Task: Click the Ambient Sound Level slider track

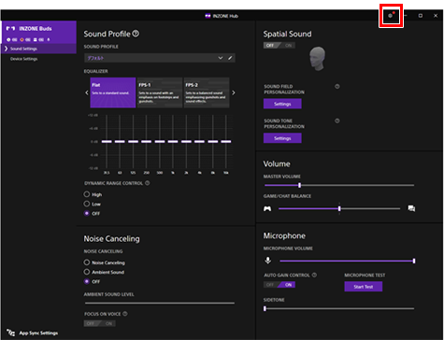Action: [x=160, y=303]
